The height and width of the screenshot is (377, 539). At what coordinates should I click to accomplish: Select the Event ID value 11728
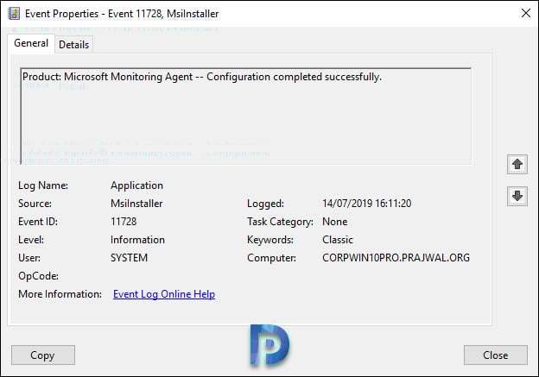click(x=124, y=222)
